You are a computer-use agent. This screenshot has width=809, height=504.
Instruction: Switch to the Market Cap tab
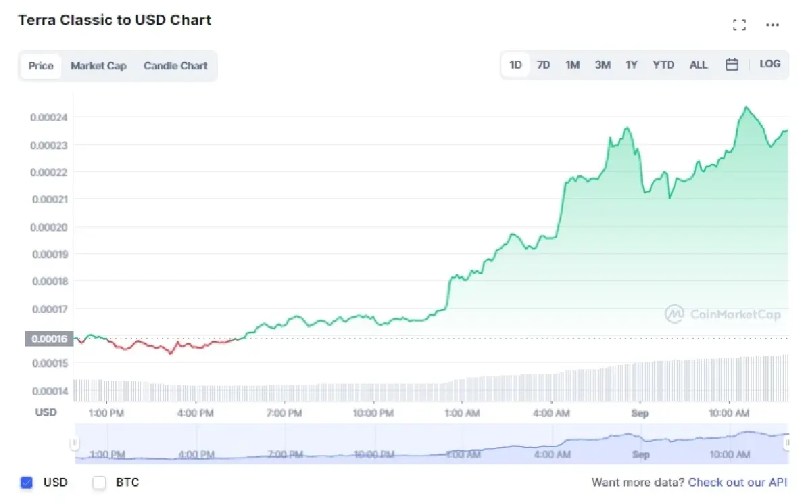(x=98, y=65)
